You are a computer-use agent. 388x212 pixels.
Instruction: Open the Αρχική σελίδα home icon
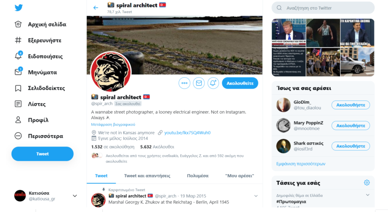tap(18, 24)
